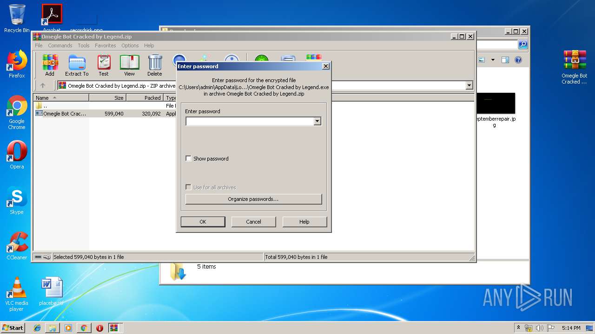595x334 pixels.
Task: Enable Show password checkbox
Action: [x=188, y=159]
